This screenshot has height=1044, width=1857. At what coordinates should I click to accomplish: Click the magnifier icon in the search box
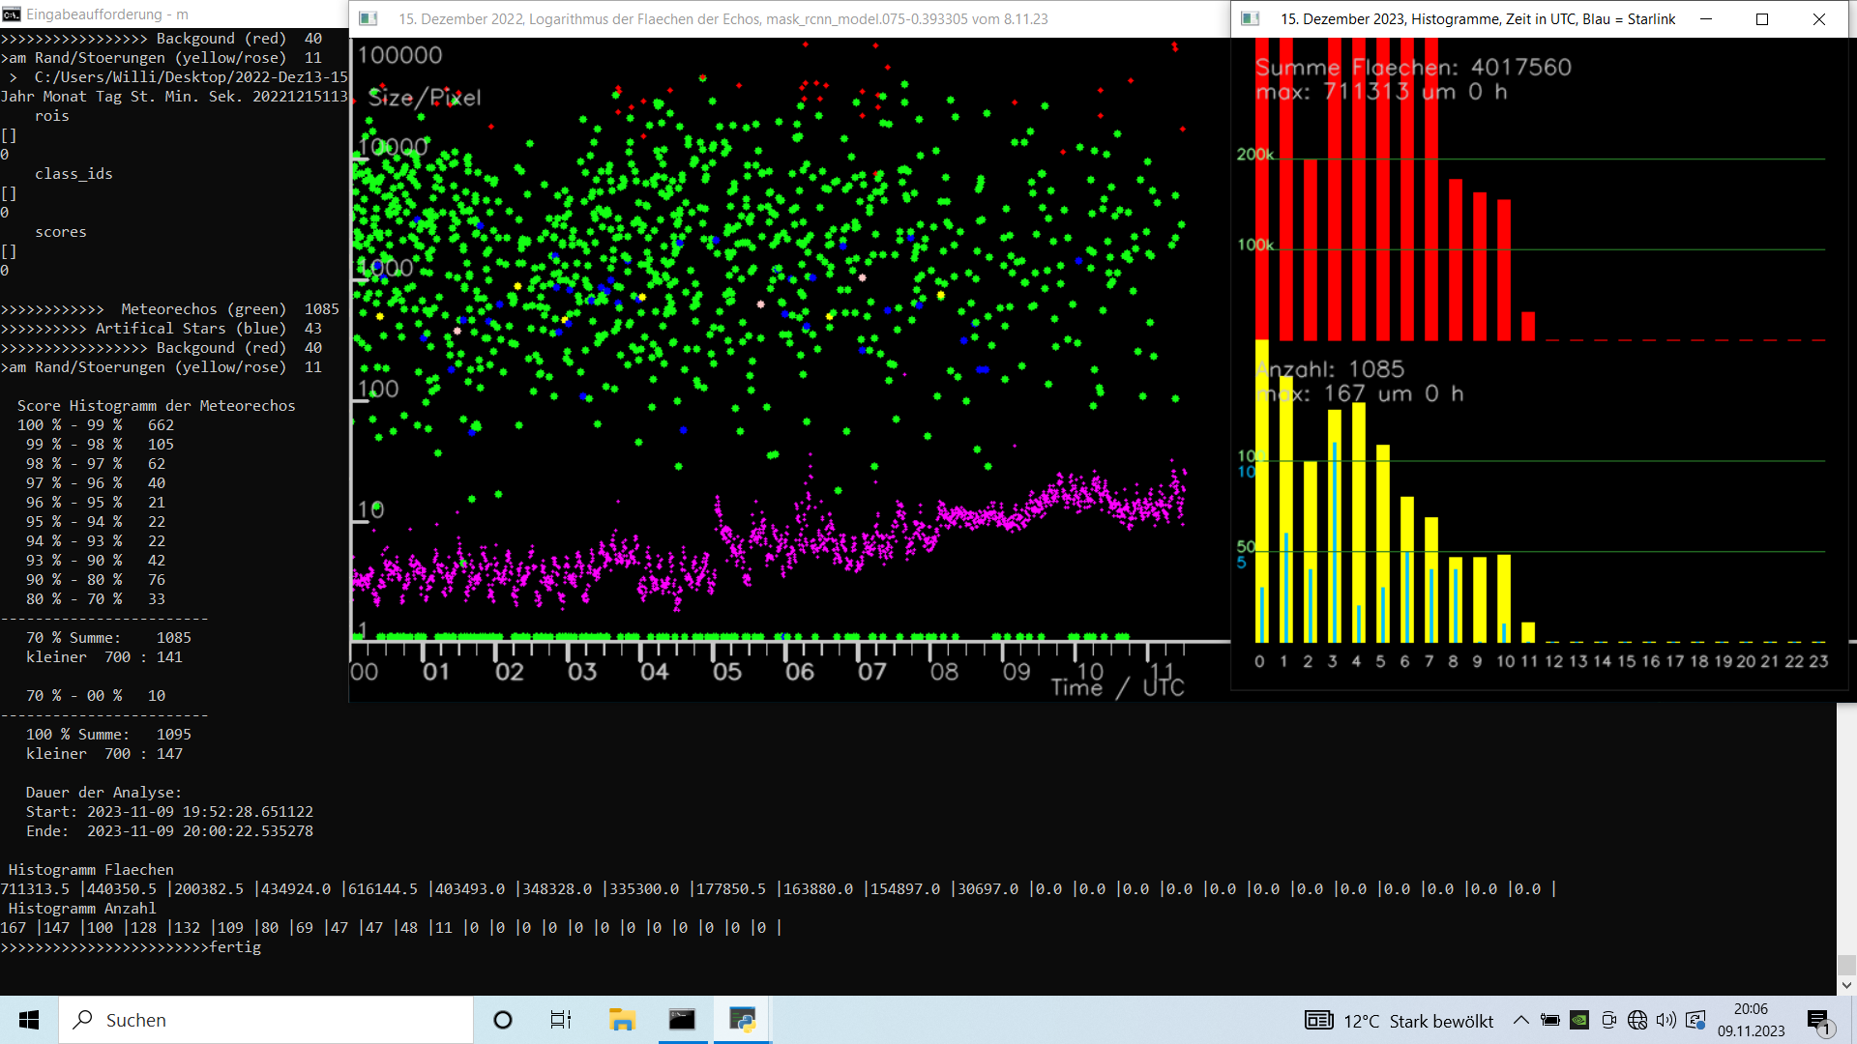click(83, 1020)
